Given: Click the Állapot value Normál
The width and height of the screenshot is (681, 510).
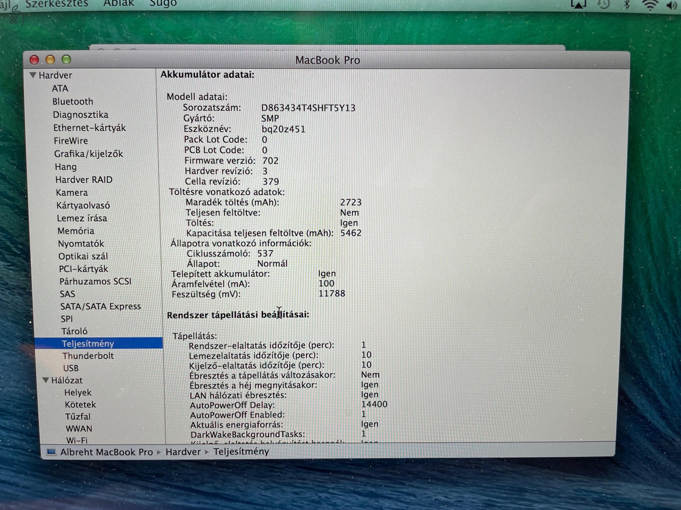Looking at the screenshot, I should [x=272, y=263].
